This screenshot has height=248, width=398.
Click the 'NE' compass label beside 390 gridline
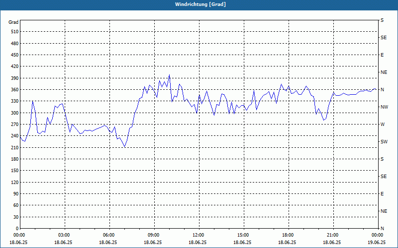click(x=384, y=72)
